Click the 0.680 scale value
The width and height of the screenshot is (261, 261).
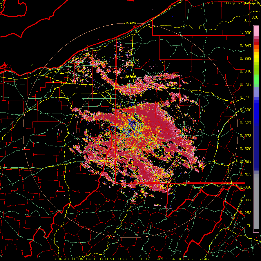246,110
